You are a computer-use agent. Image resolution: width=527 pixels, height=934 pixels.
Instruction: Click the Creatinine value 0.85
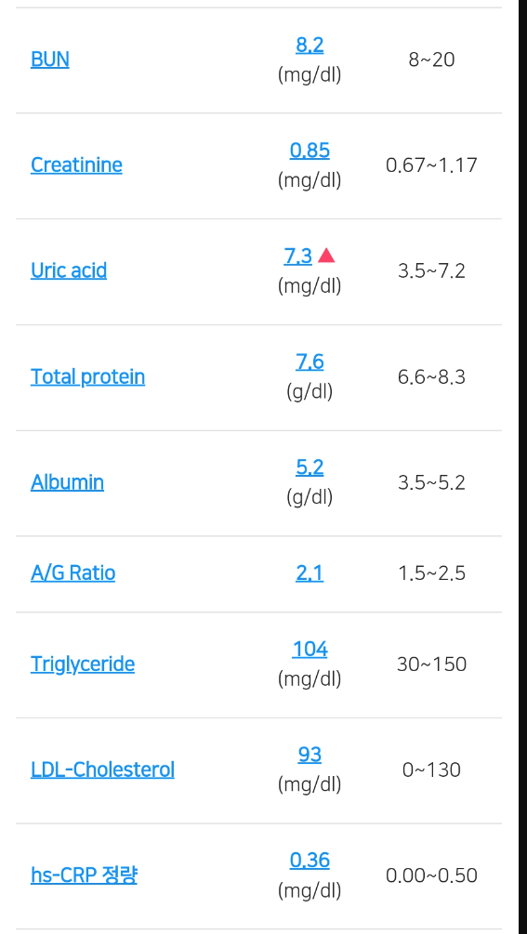point(310,151)
